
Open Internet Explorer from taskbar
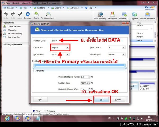point(7,118)
